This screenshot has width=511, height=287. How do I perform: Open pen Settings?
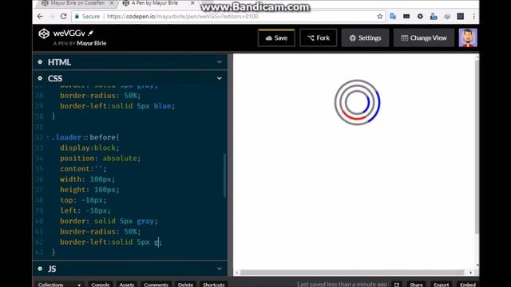[x=366, y=37]
